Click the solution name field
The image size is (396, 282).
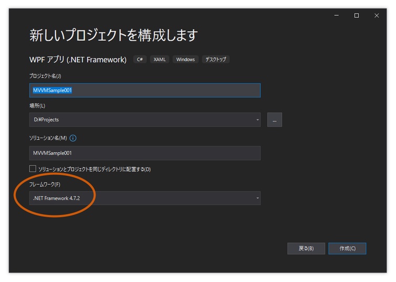coord(145,153)
